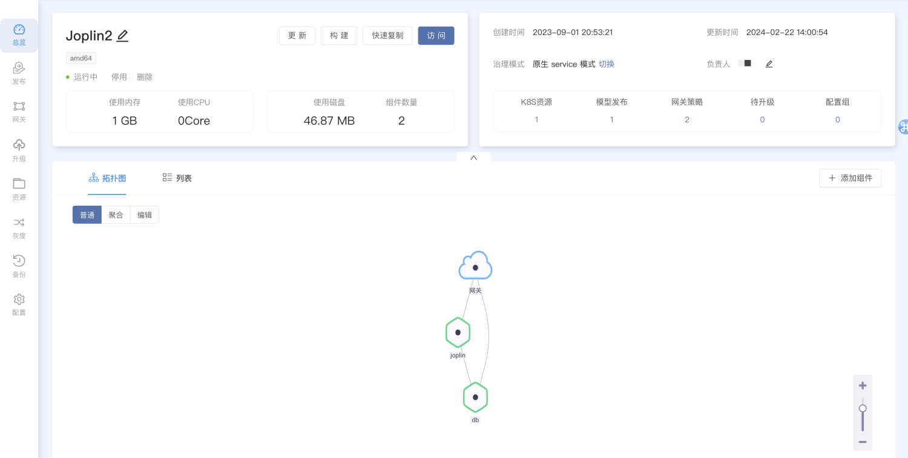The width and height of the screenshot is (908, 458).
Task: Select the db hexagon component node
Action: tap(475, 397)
